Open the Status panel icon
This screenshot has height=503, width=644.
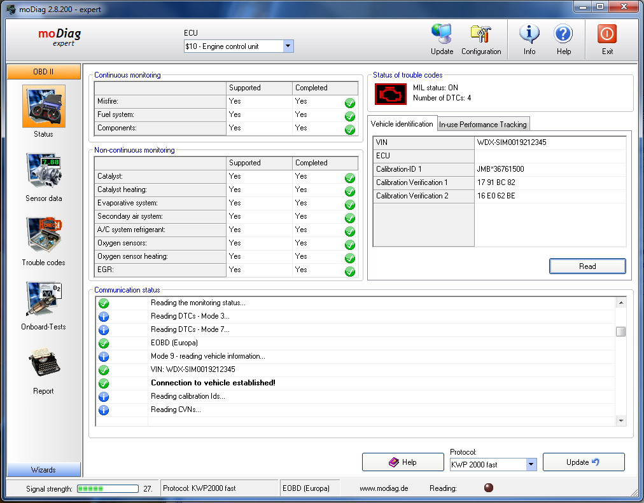pyautogui.click(x=43, y=106)
